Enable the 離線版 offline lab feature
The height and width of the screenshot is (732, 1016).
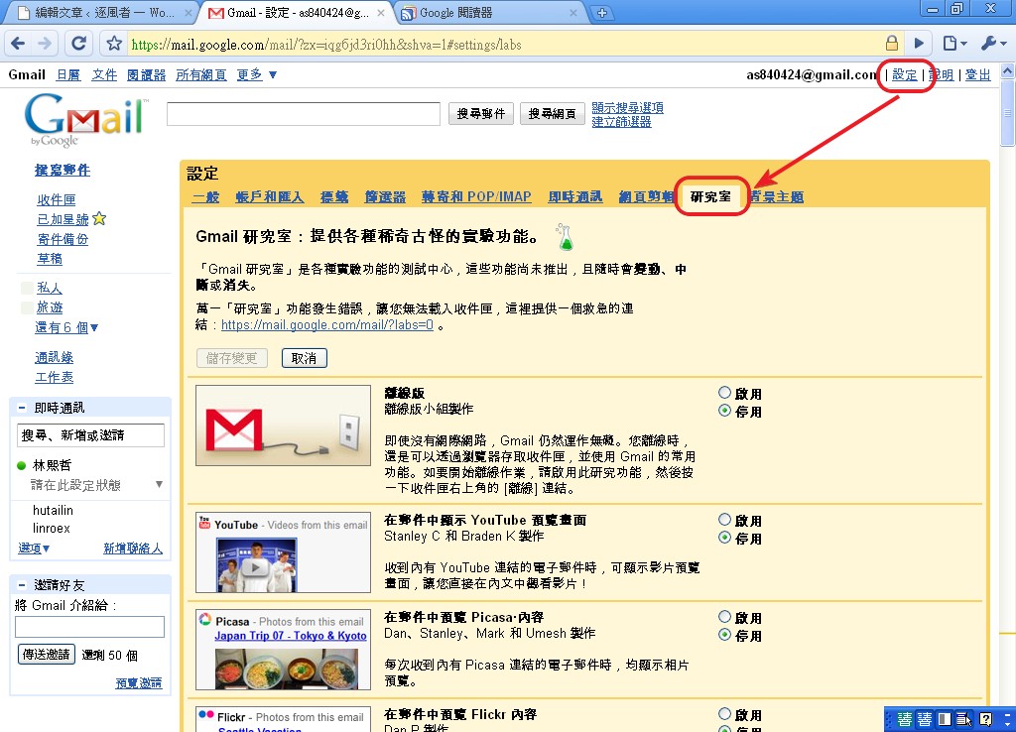coord(724,393)
